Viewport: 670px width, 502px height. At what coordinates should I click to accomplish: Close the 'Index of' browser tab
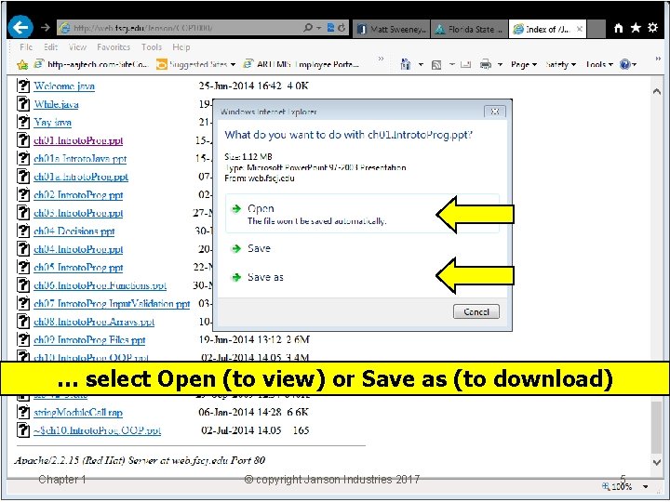580,29
